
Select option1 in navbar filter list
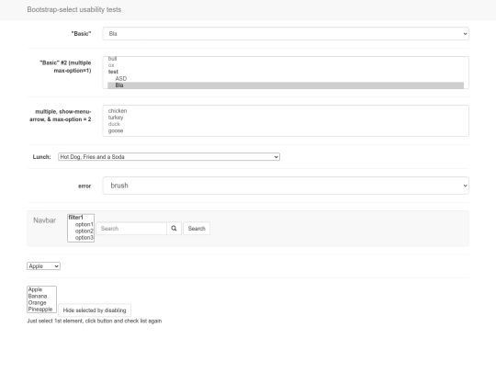(x=81, y=224)
